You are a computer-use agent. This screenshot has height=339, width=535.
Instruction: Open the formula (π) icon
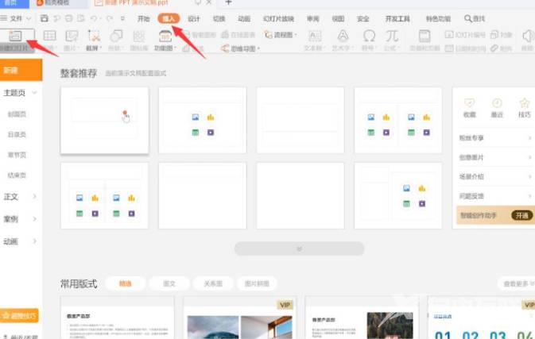(392, 36)
